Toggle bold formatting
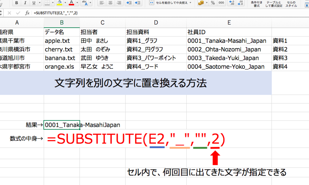 (x=17, y=3)
